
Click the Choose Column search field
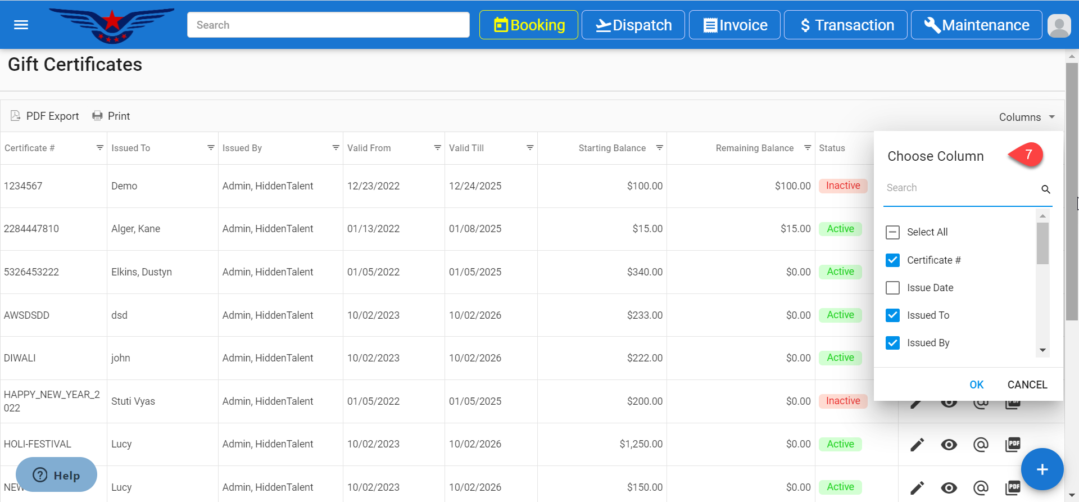click(x=961, y=188)
